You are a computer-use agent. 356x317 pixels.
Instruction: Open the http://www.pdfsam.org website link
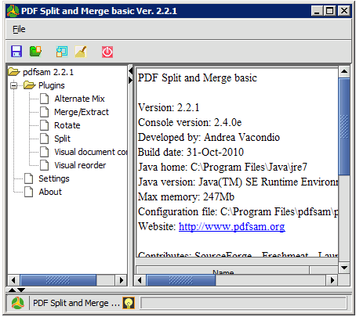pyautogui.click(x=232, y=226)
